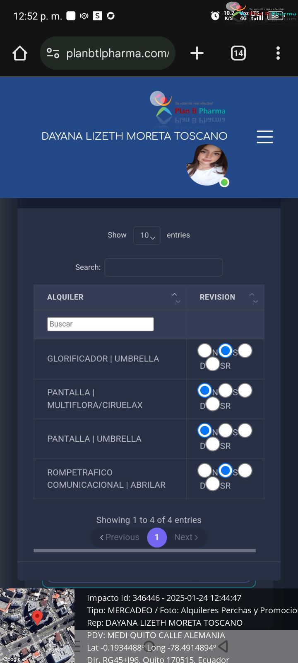The width and height of the screenshot is (298, 663).
Task: Focus the Search input field
Action: coord(163,267)
